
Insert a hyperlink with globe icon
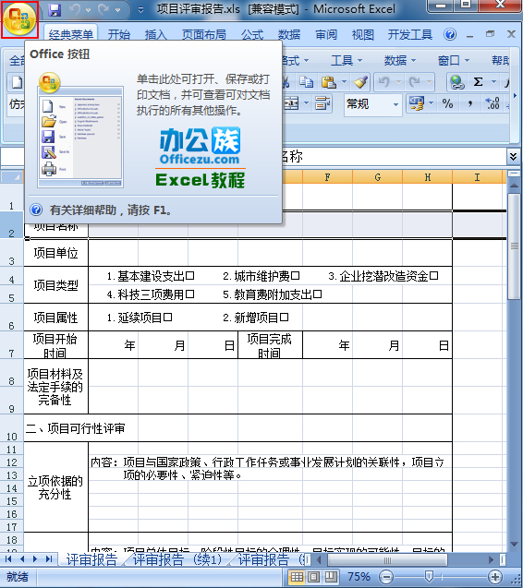(456, 82)
